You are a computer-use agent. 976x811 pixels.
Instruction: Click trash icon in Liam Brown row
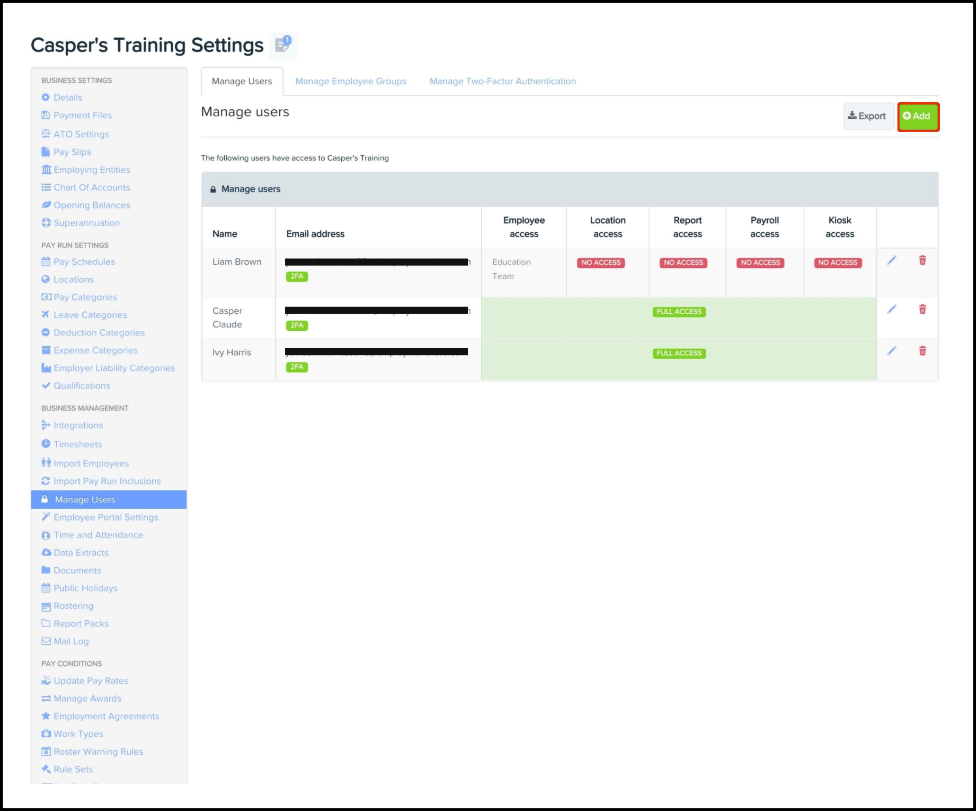tap(922, 261)
